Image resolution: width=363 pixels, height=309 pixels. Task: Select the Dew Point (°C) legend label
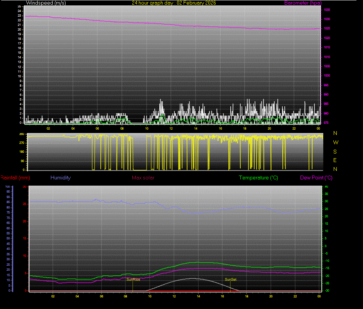click(x=316, y=178)
